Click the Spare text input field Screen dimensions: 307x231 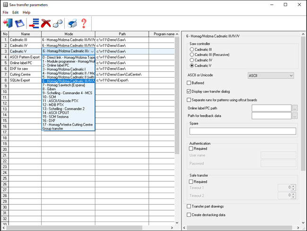pos(242,131)
